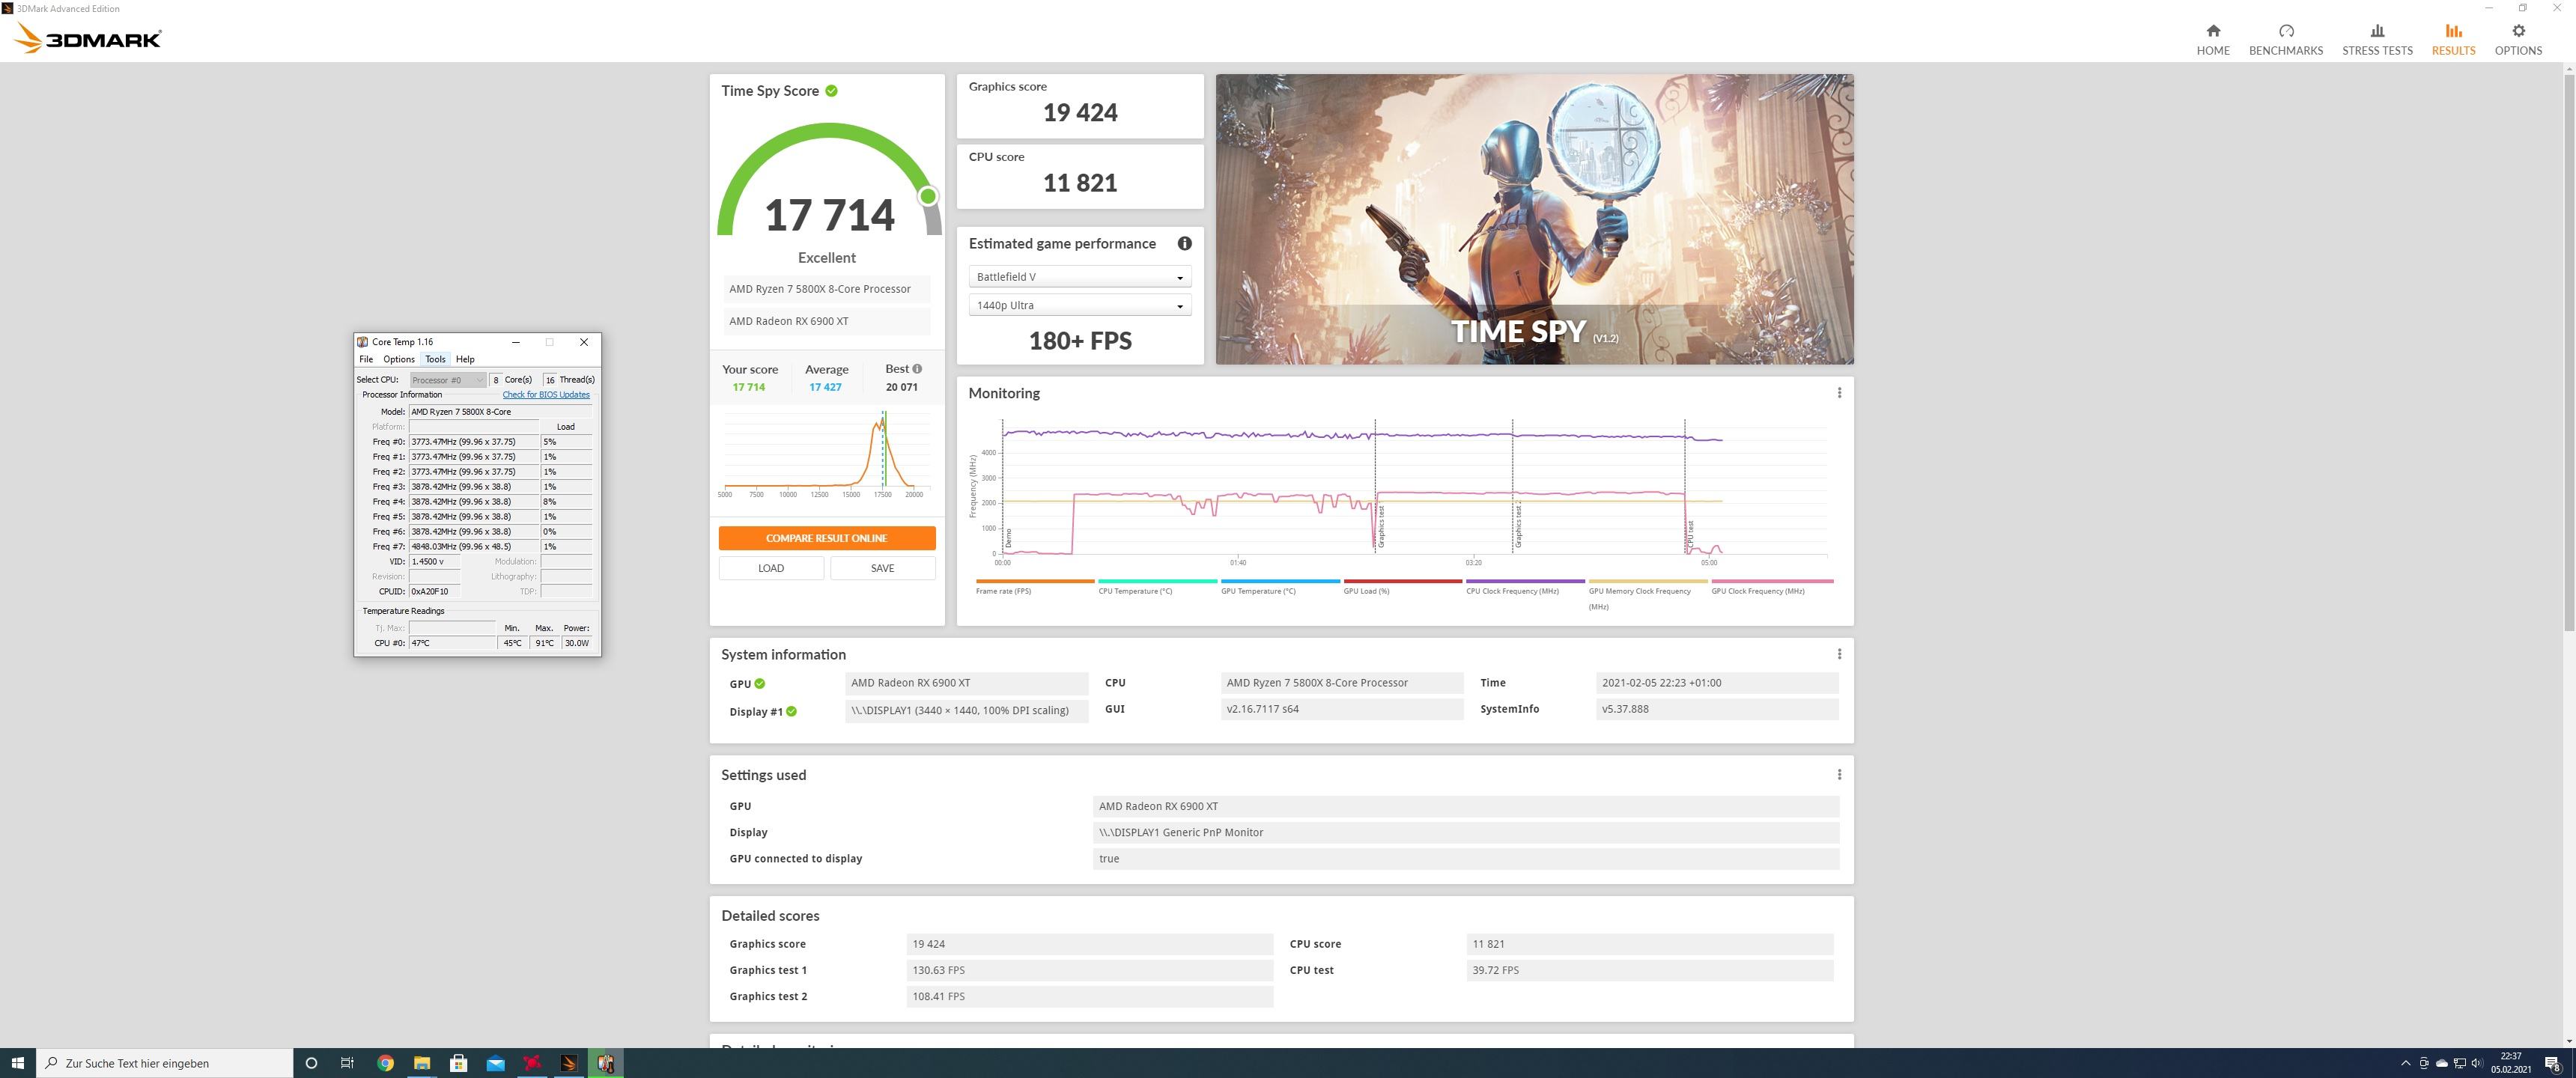
Task: Toggle the GPU Temperature (°C) legend series
Action: pos(1279,587)
